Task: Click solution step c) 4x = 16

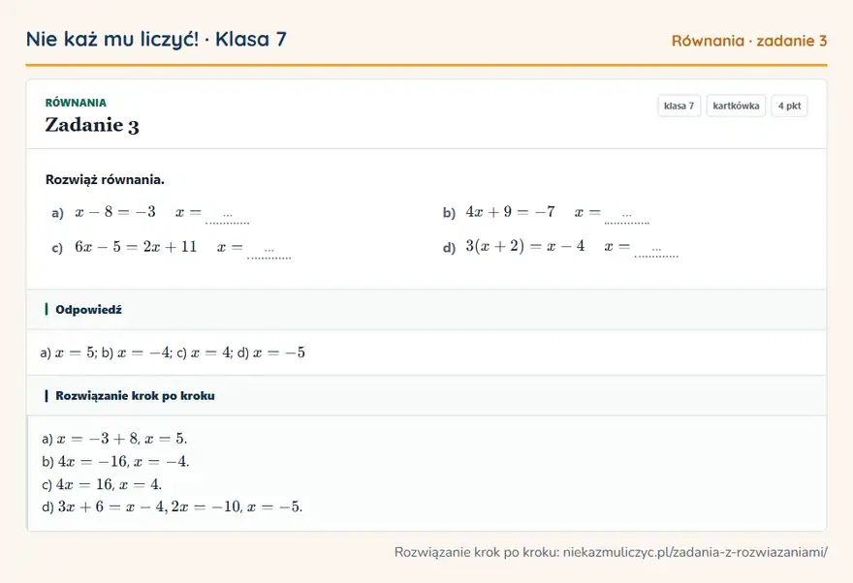Action: pos(102,484)
